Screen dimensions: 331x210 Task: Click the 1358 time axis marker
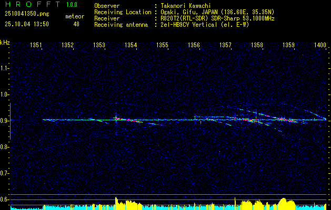point(257,45)
